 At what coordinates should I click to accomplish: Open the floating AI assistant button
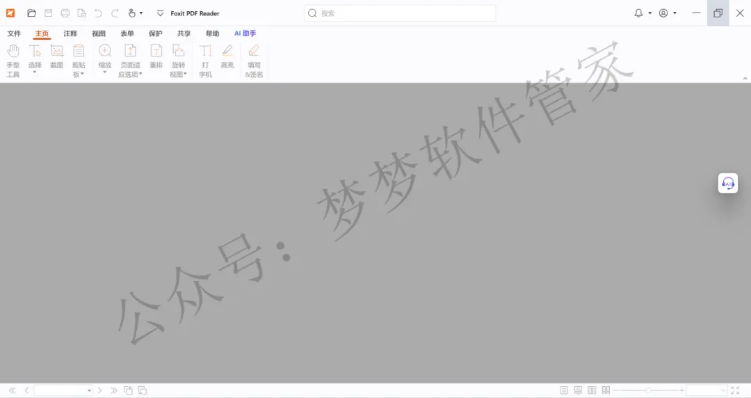[728, 183]
